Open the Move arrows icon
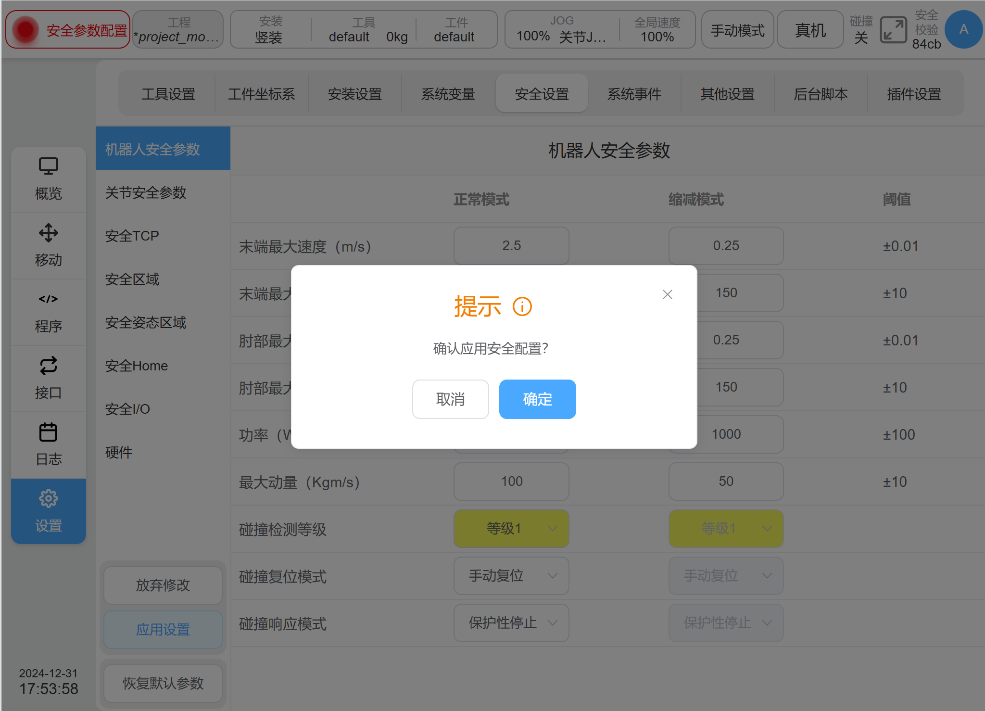The height and width of the screenshot is (711, 985). point(48,233)
